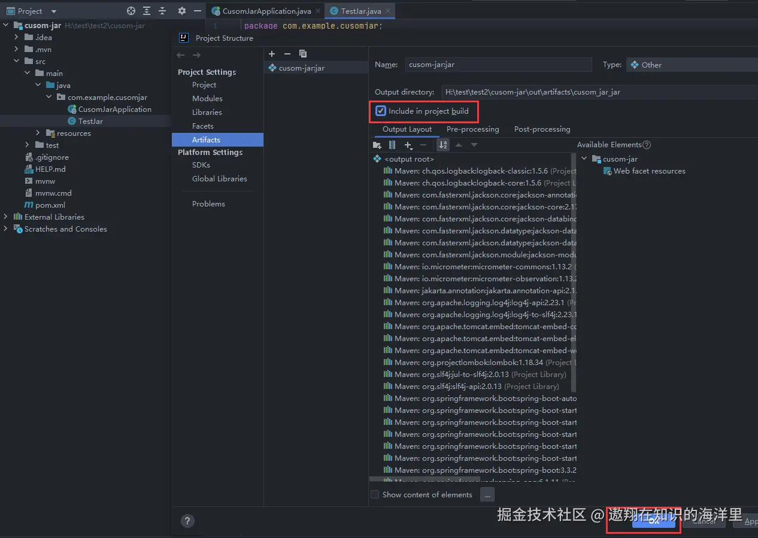The image size is (758, 538).
Task: Open Global Libraries settings
Action: (x=219, y=179)
